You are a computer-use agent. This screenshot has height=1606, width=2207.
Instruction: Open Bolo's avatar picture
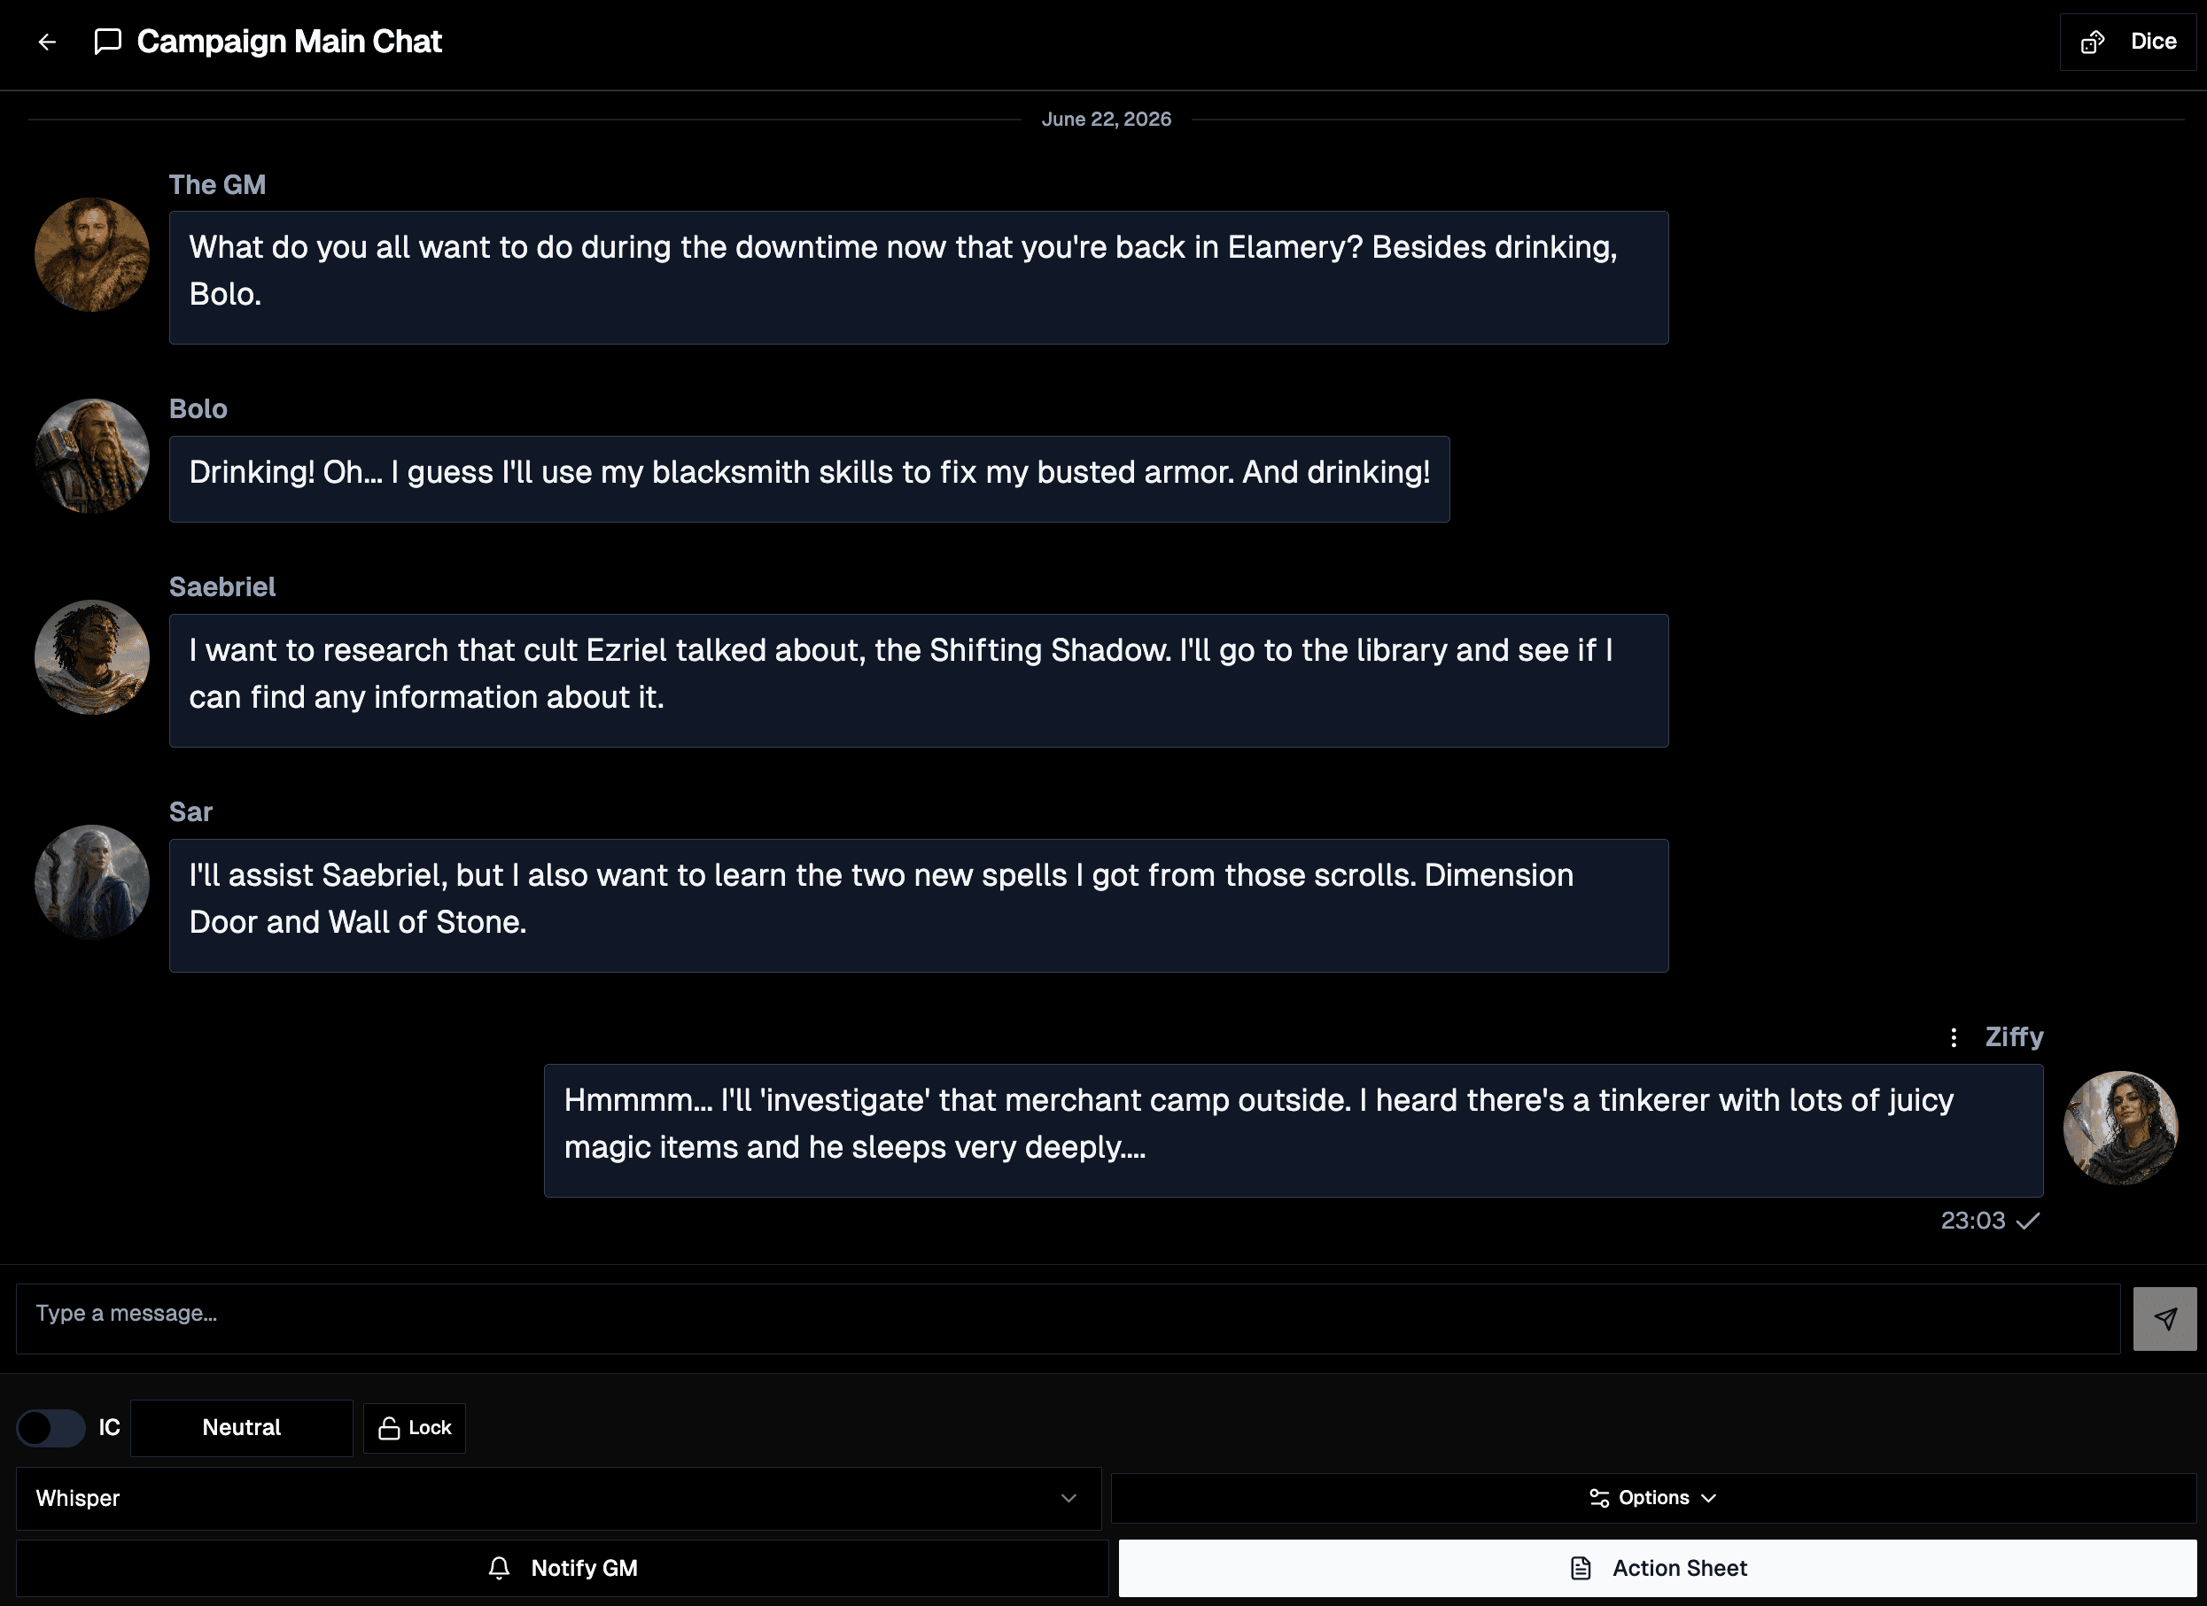coord(91,456)
